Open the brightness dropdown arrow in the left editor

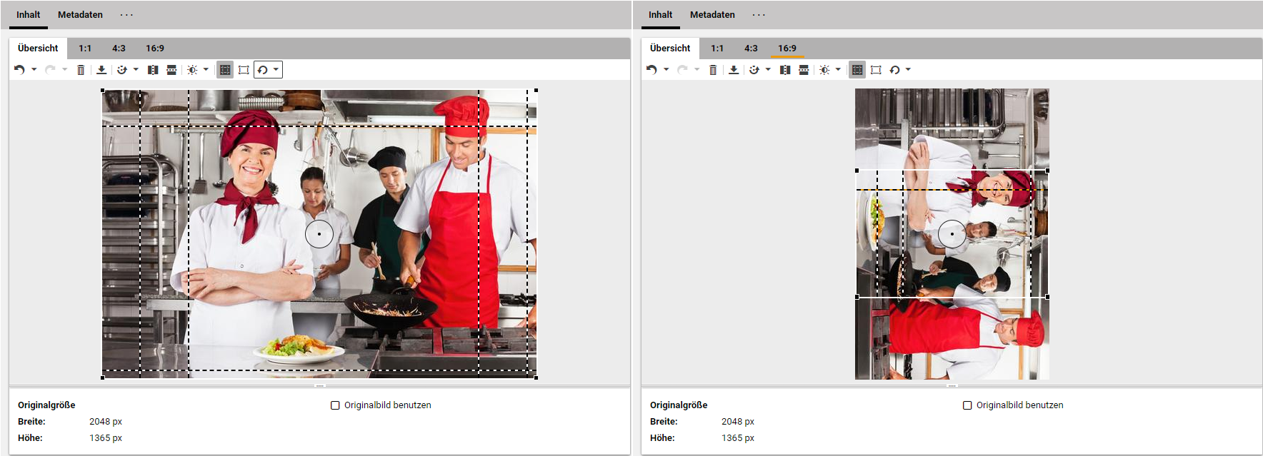point(206,70)
